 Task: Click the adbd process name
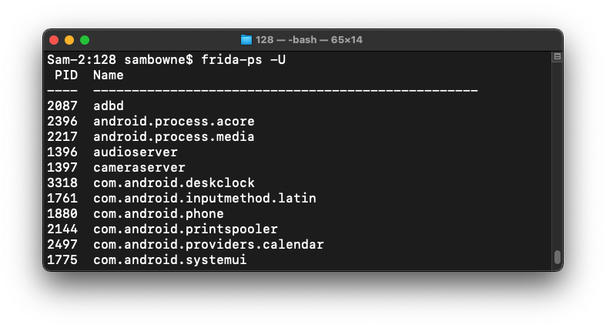click(x=109, y=106)
